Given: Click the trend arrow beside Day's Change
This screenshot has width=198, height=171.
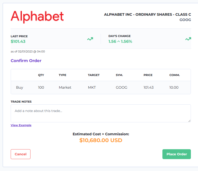Looking at the screenshot, I should pyautogui.click(x=188, y=39).
